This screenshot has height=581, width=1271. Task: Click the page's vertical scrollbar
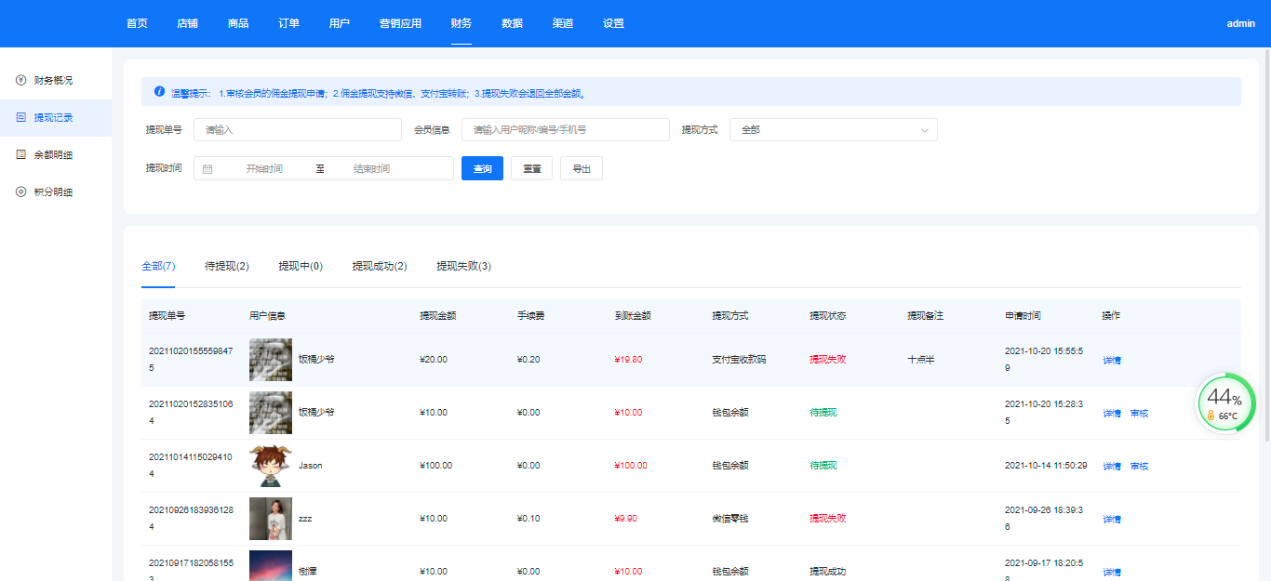click(x=1266, y=242)
